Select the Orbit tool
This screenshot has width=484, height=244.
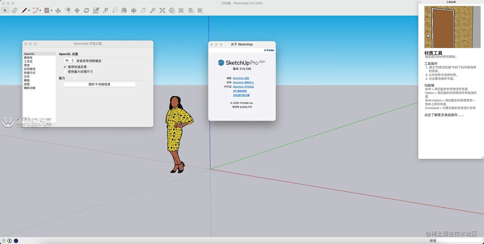click(134, 11)
